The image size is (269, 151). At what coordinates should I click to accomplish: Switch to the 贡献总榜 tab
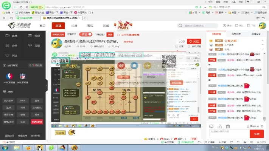click(x=236, y=34)
